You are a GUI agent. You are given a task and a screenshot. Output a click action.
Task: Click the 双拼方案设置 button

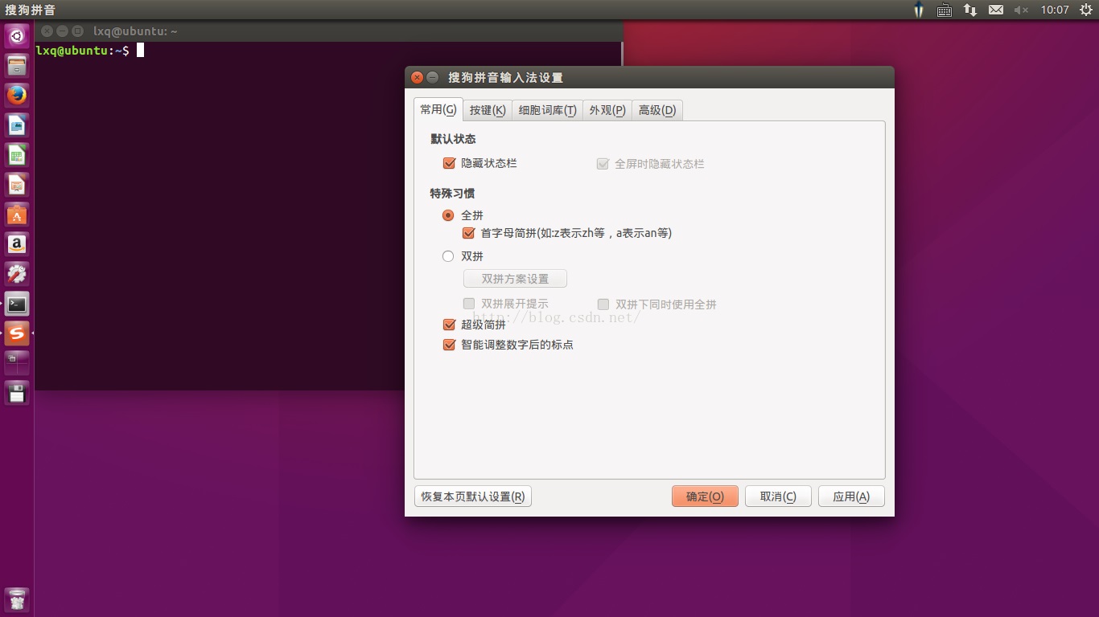(x=515, y=279)
